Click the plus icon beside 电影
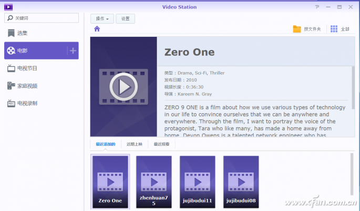 pyautogui.click(x=73, y=51)
